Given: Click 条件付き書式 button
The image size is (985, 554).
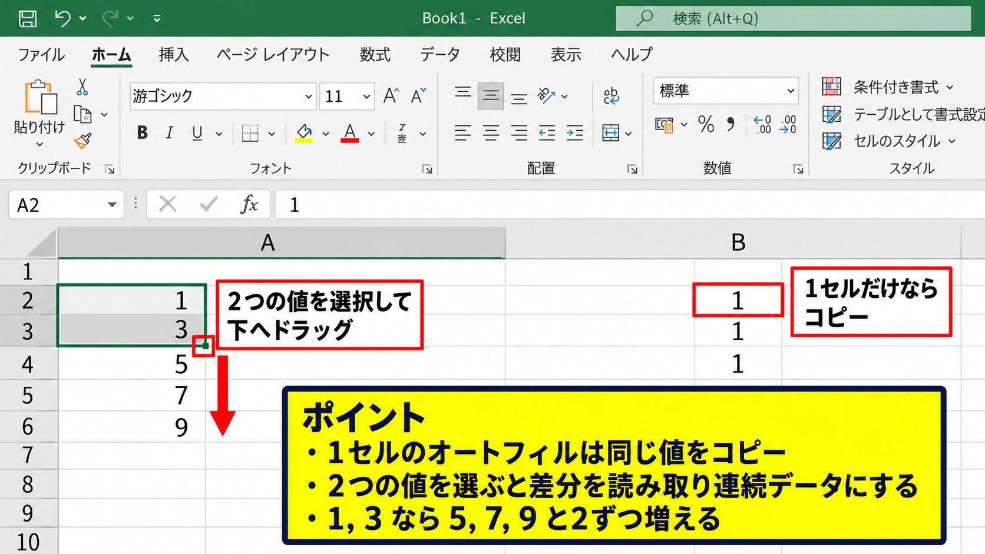Looking at the screenshot, I should [x=888, y=87].
